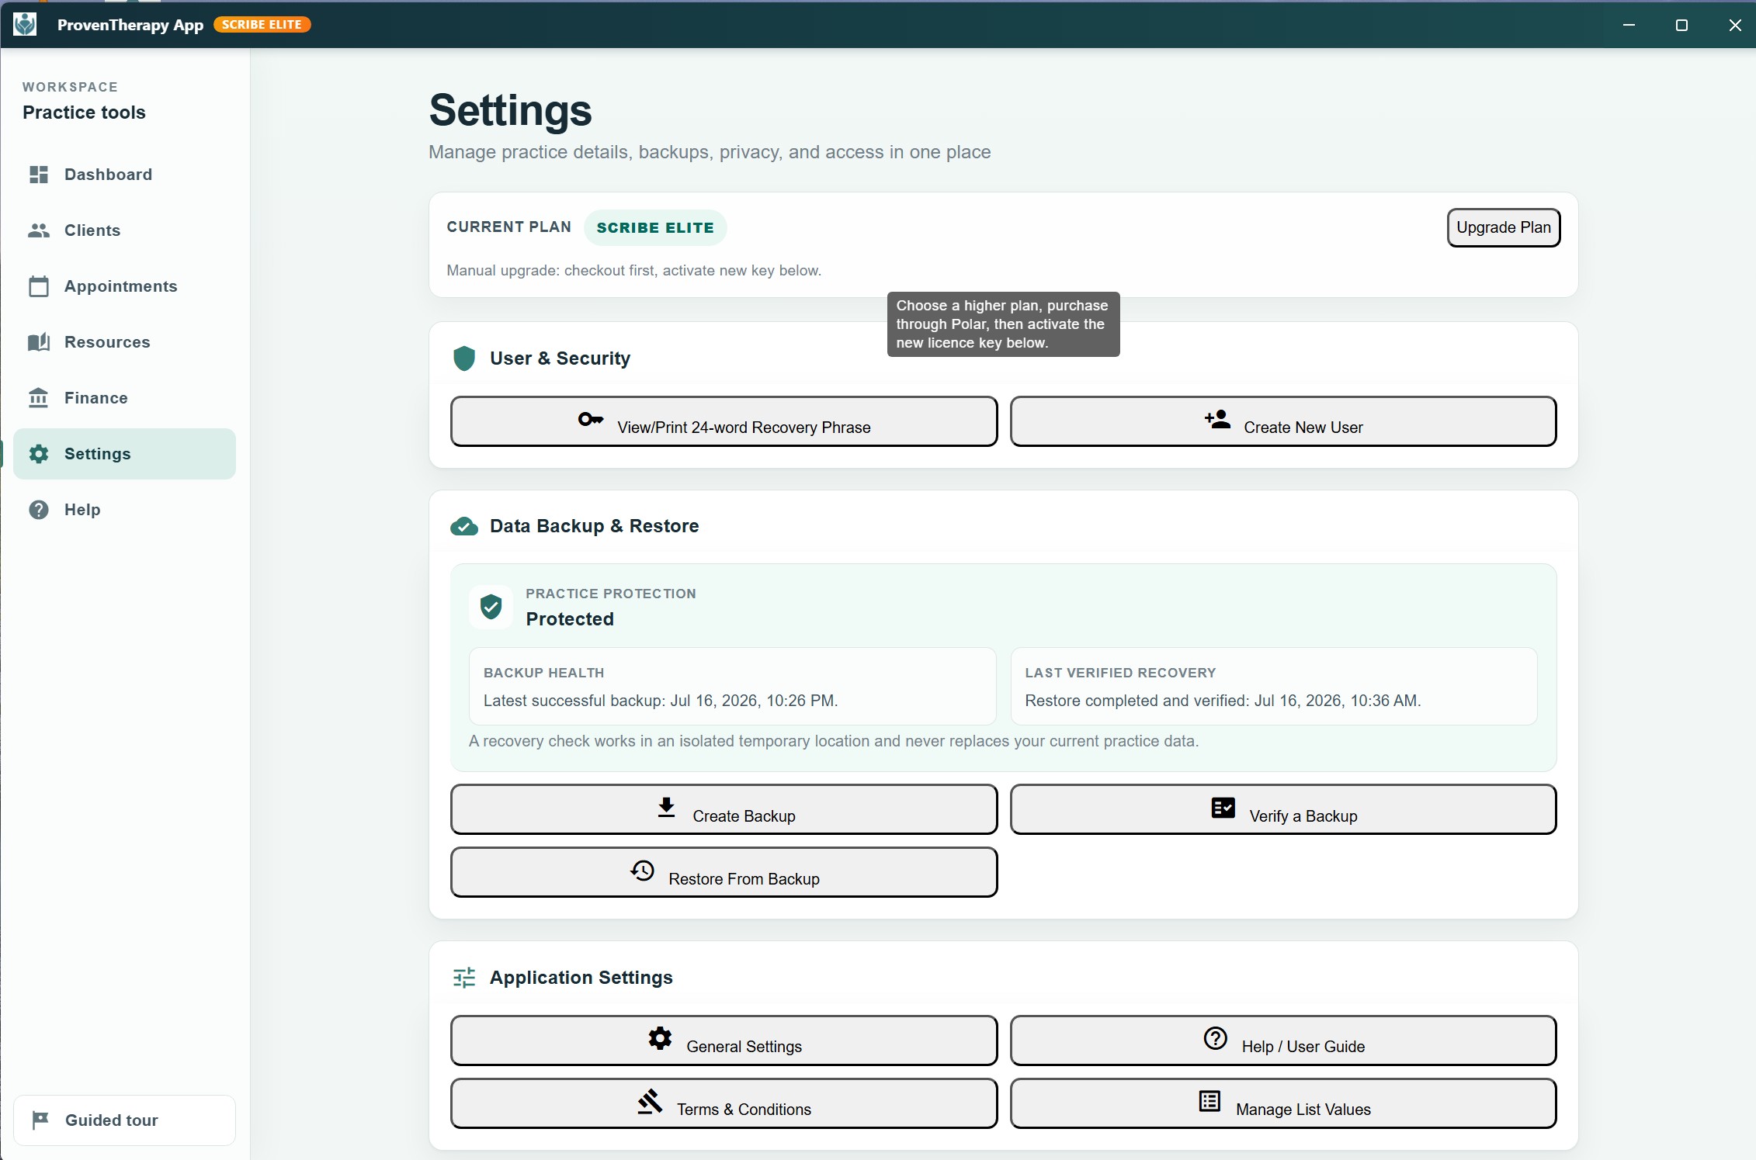Click Restore From Backup button
Screen dimensions: 1756x1160
724,872
